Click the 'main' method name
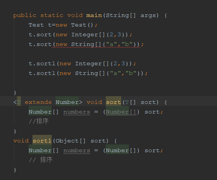This screenshot has height=180, width=217. [x=94, y=15]
